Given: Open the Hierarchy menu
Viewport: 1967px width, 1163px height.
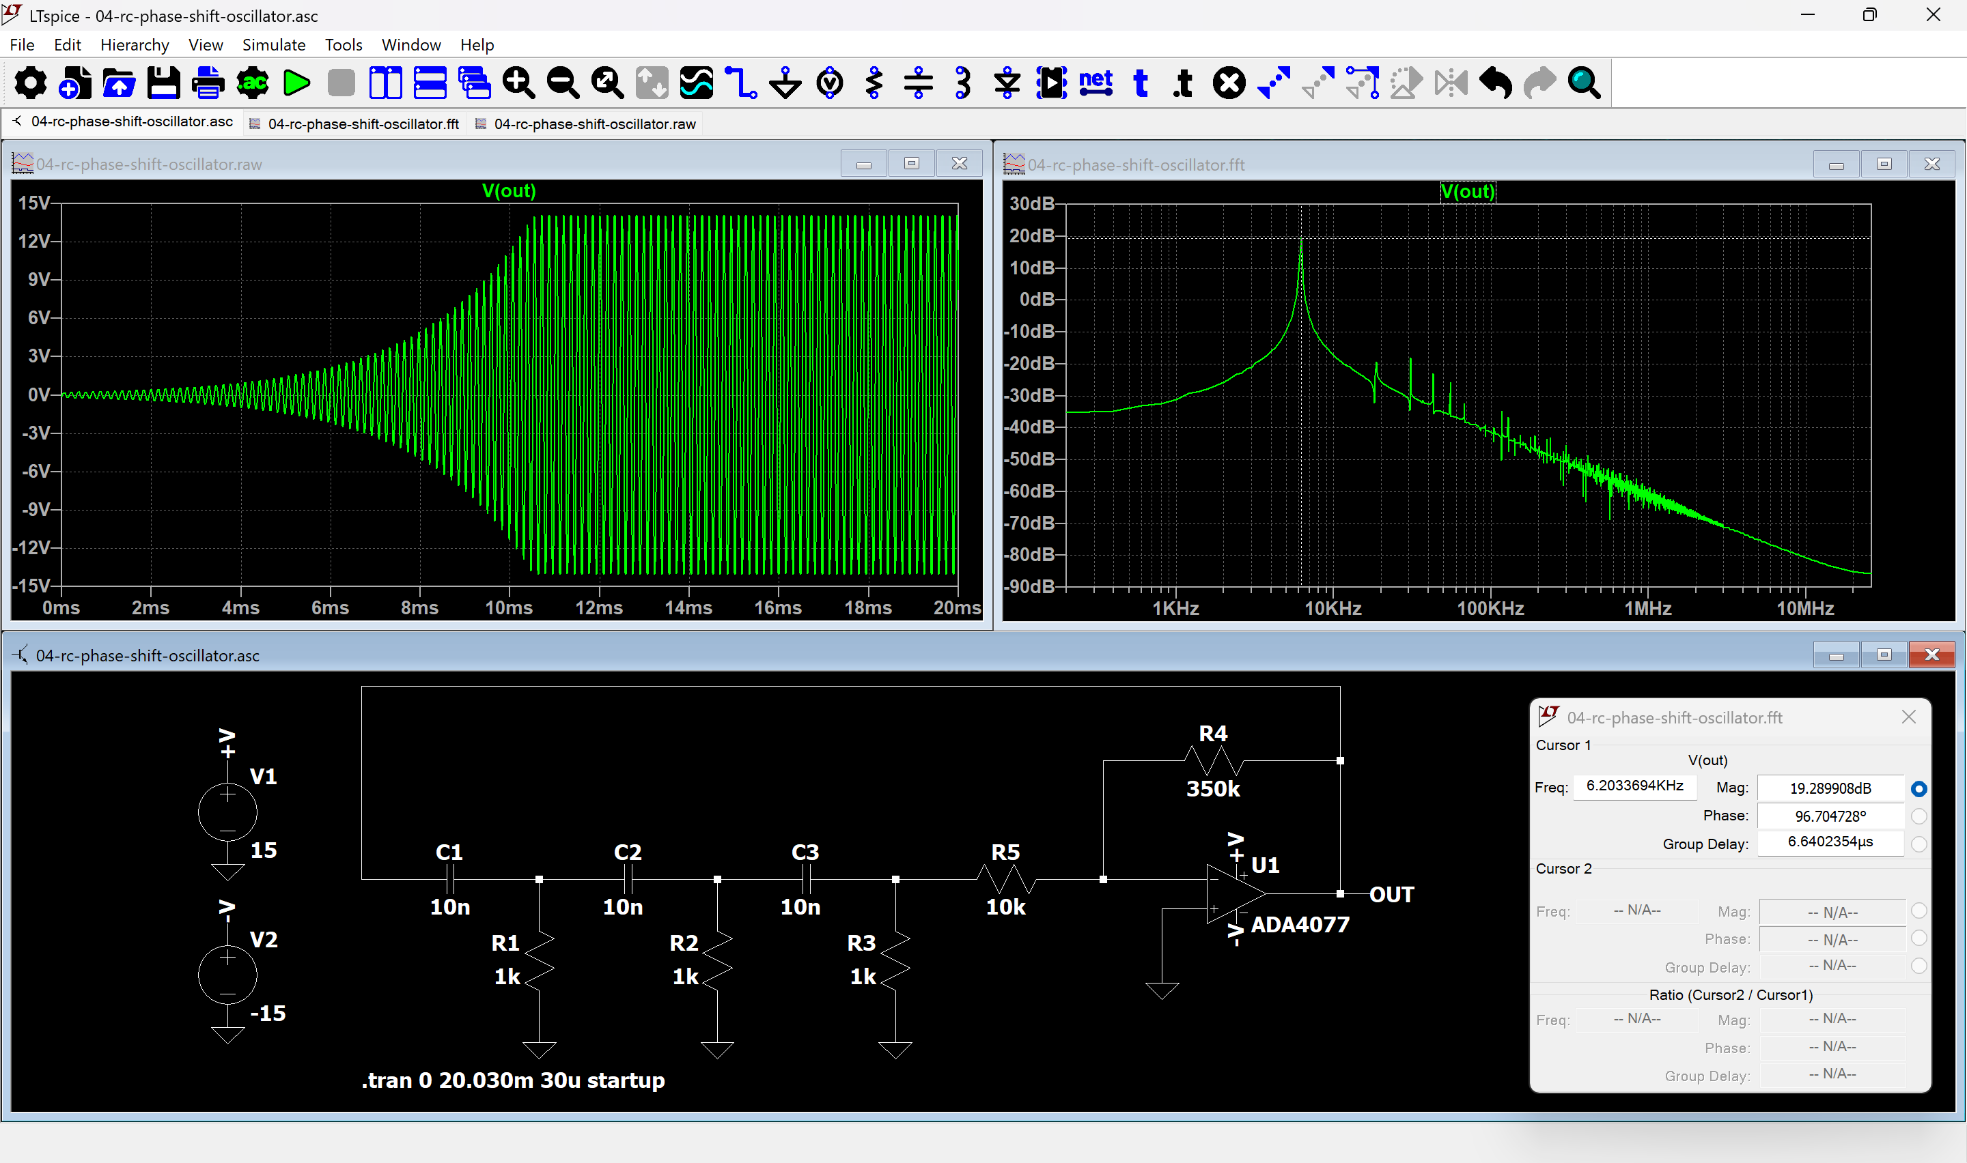Looking at the screenshot, I should pyautogui.click(x=134, y=44).
